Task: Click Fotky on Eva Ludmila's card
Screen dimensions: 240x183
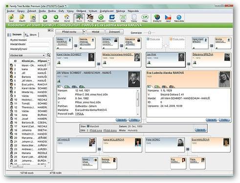Action: [x=224, y=120]
